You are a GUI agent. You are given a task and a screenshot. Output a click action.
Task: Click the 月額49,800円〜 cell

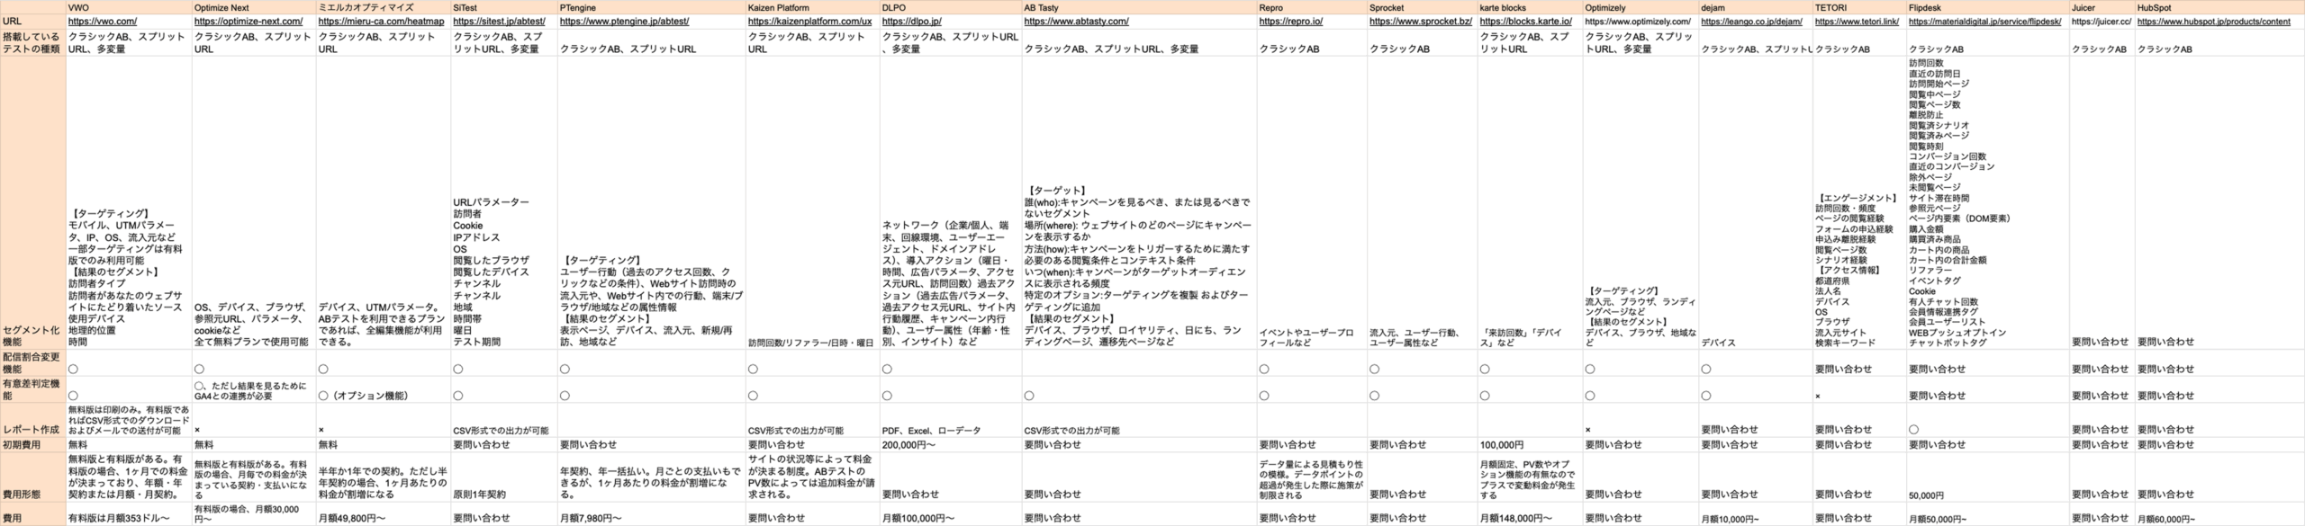384,514
